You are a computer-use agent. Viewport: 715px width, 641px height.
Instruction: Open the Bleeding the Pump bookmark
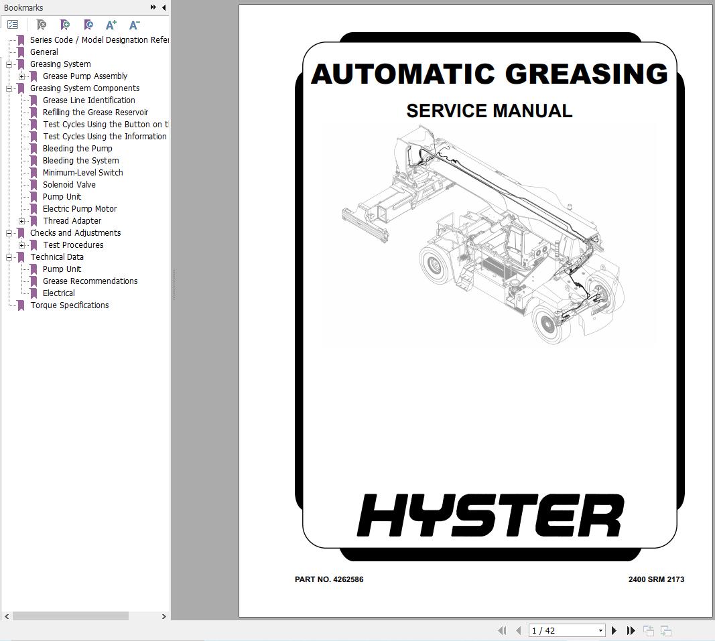(x=77, y=149)
